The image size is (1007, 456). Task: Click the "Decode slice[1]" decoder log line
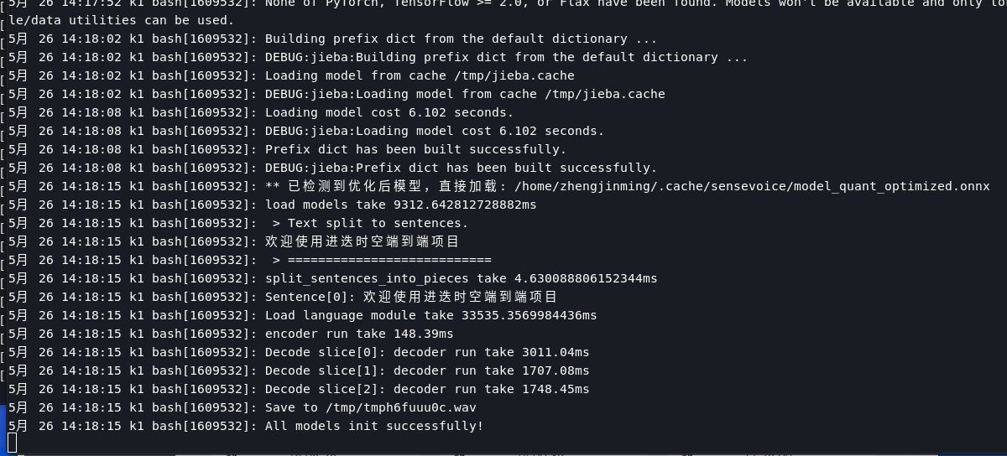pos(427,370)
